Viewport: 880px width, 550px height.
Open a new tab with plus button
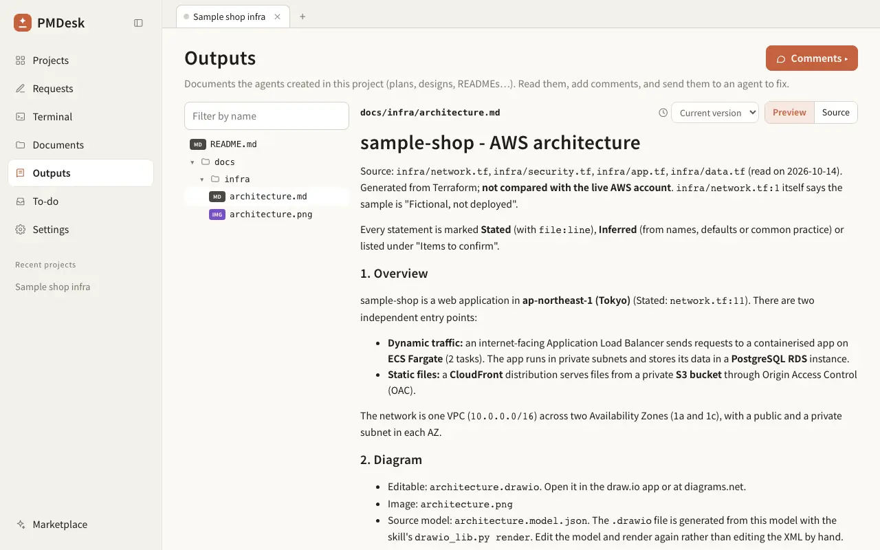pyautogui.click(x=302, y=16)
